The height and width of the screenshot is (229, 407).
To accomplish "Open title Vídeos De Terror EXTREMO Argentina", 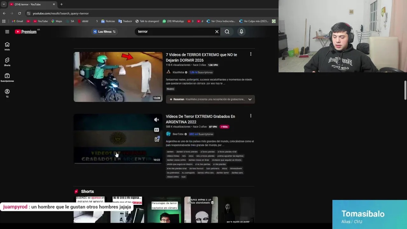I will point(200,119).
